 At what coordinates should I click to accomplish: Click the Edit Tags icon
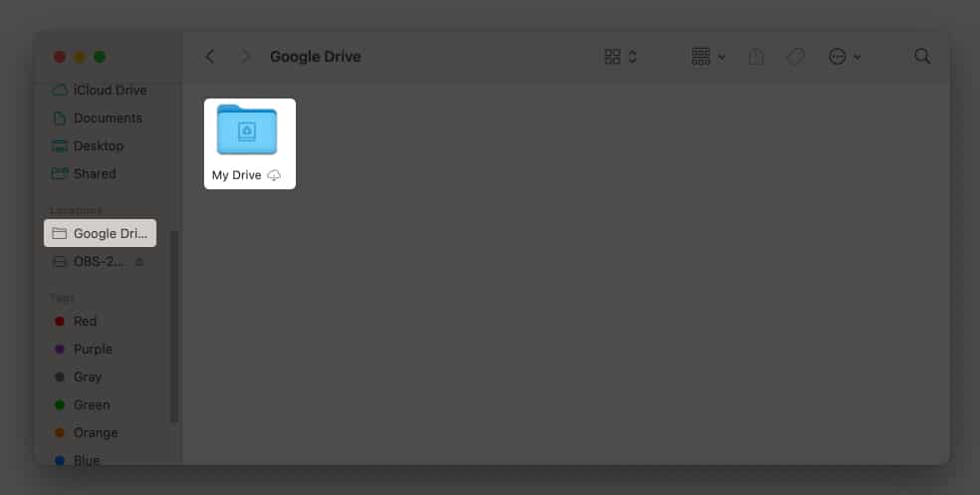pos(795,56)
